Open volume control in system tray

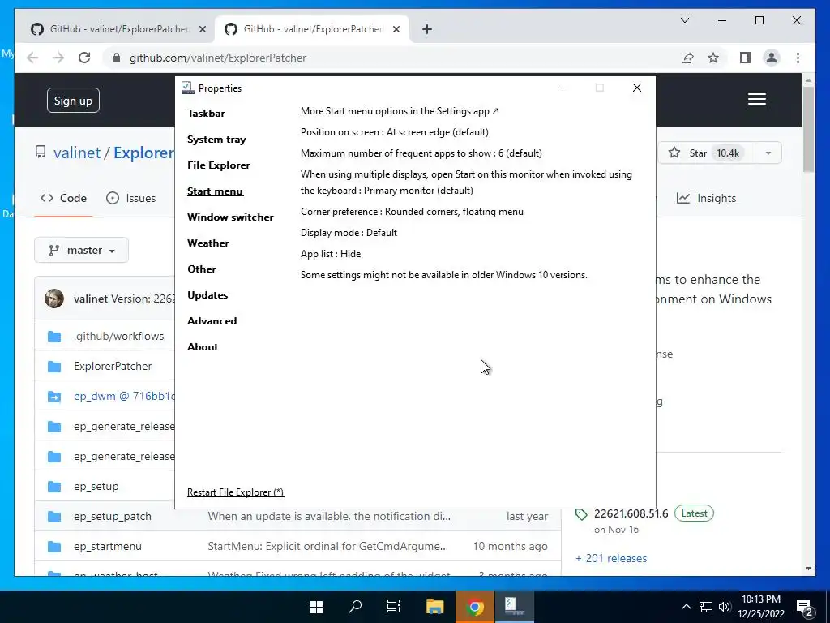tap(725, 607)
